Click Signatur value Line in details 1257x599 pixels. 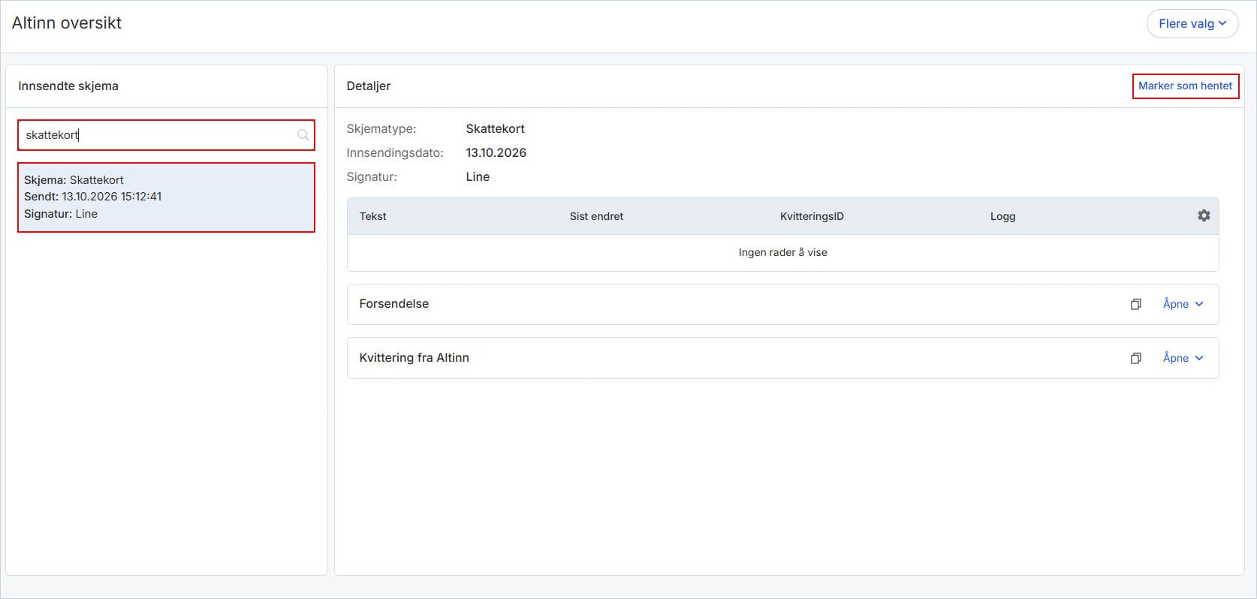tap(478, 176)
